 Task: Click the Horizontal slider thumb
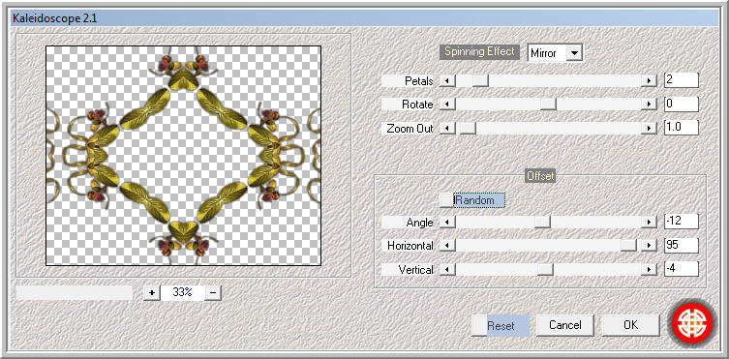tap(628, 245)
